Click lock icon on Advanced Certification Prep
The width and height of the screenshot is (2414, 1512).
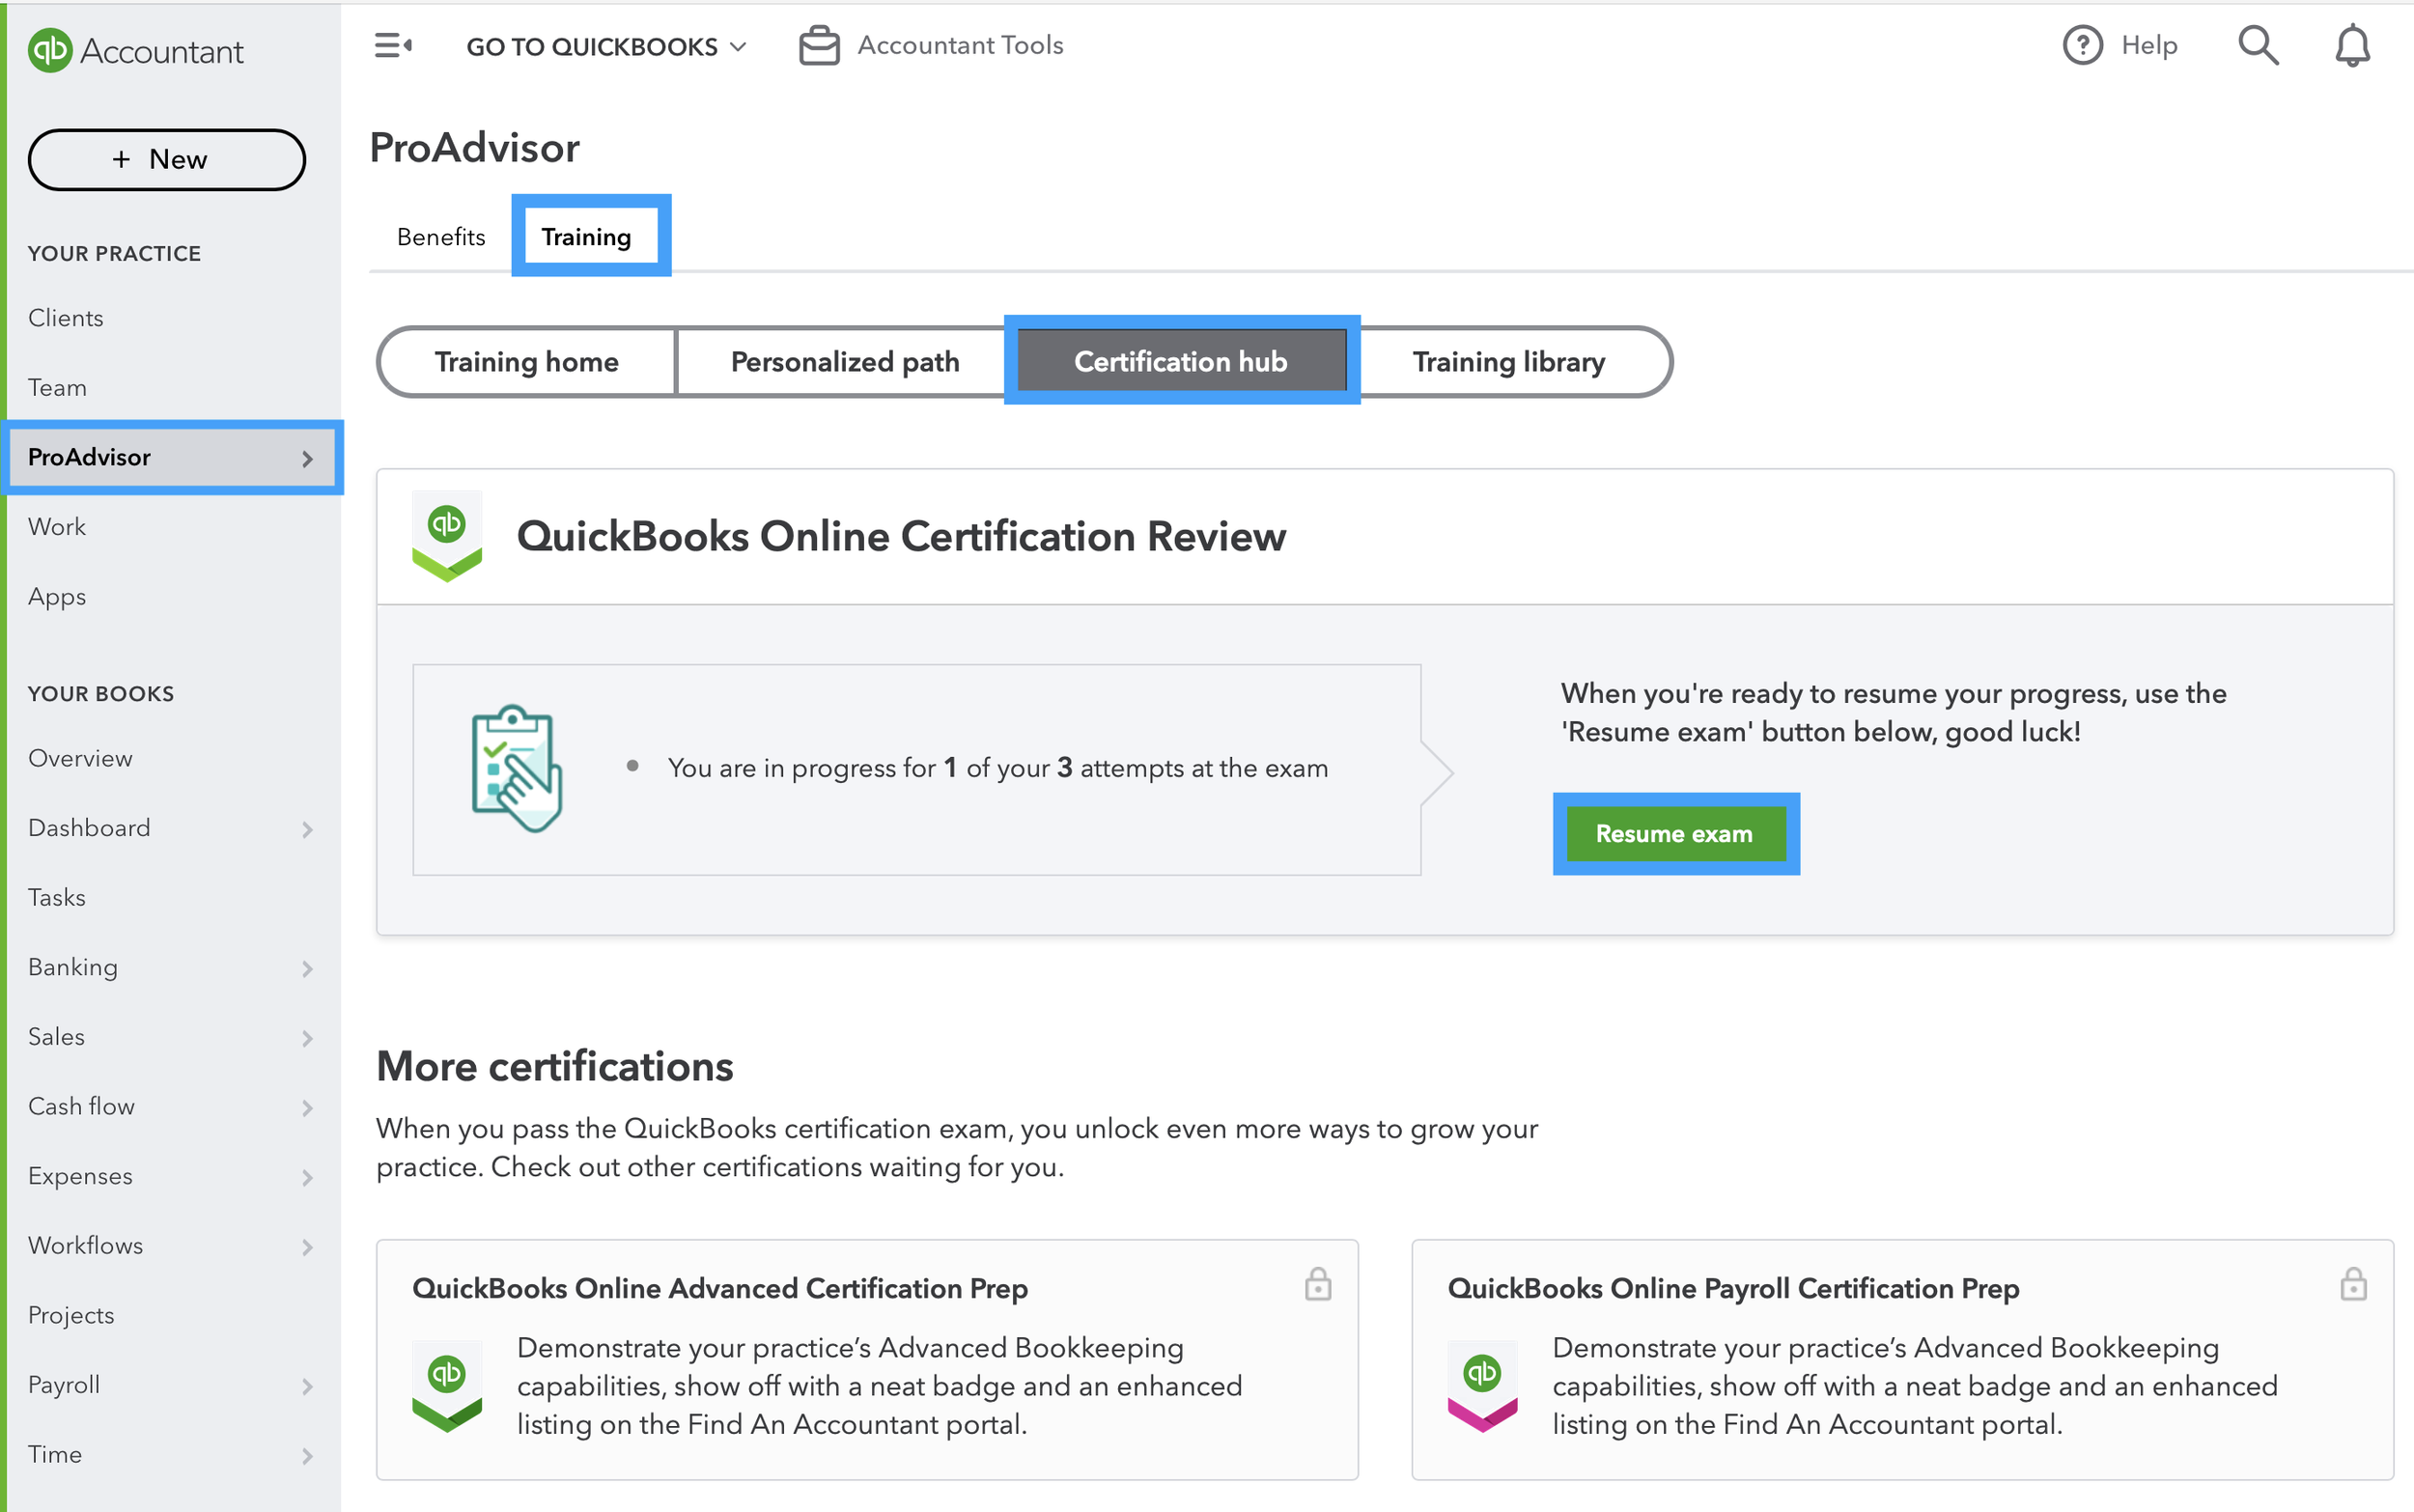[x=1317, y=1284]
